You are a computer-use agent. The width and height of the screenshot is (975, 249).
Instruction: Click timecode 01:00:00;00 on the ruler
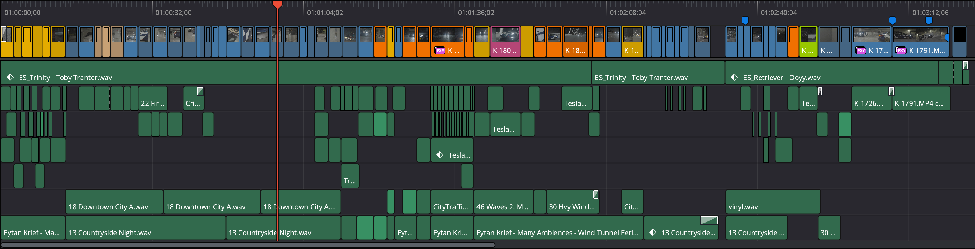click(x=22, y=13)
